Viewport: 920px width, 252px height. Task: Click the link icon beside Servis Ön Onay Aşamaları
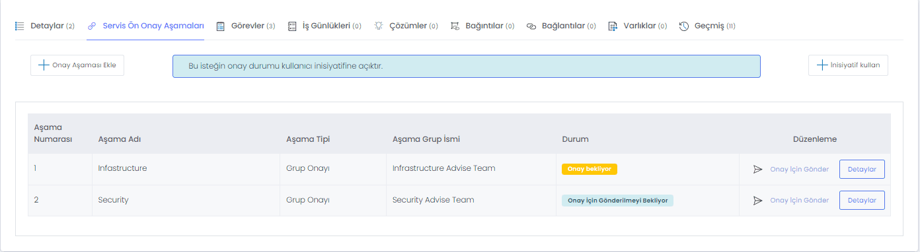92,26
